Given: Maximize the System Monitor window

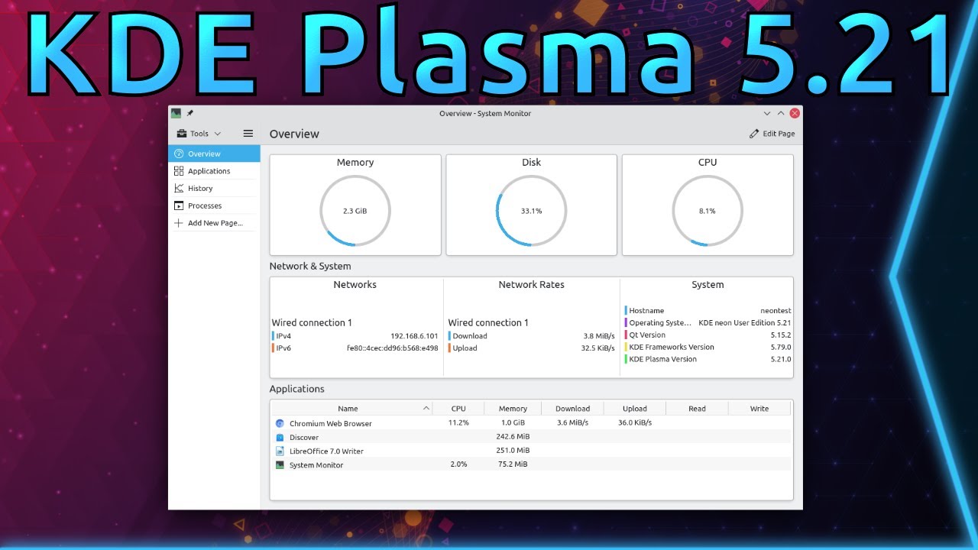Looking at the screenshot, I should pyautogui.click(x=781, y=113).
